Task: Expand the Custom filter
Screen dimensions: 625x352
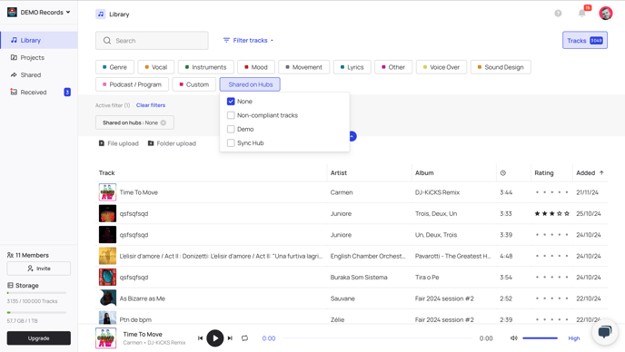Action: tap(194, 84)
